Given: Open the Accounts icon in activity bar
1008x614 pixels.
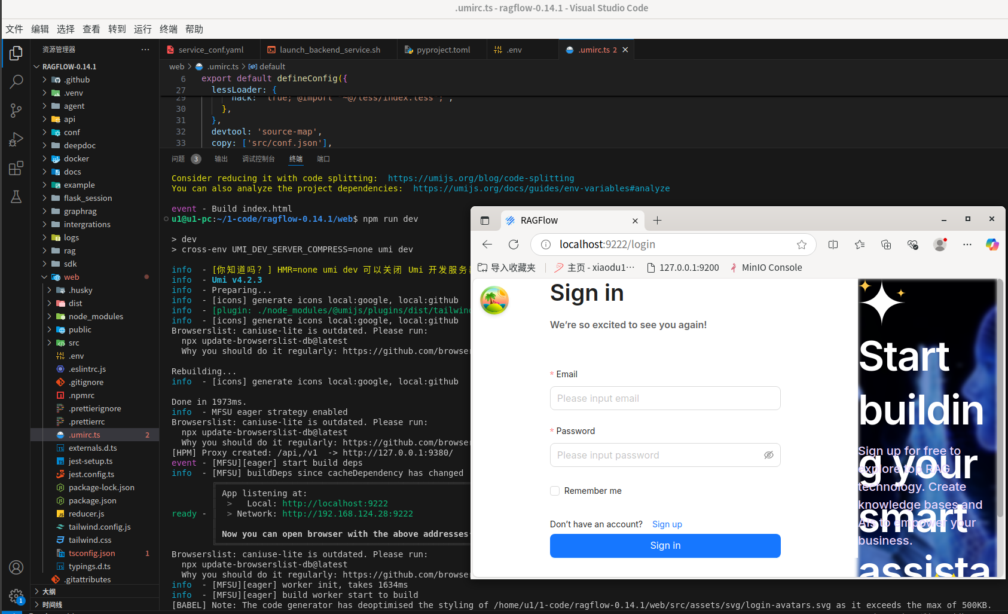Looking at the screenshot, I should (16, 567).
